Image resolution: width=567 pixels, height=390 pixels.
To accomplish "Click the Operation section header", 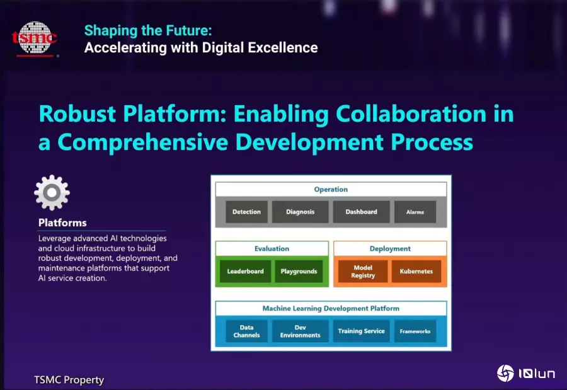I will [331, 189].
